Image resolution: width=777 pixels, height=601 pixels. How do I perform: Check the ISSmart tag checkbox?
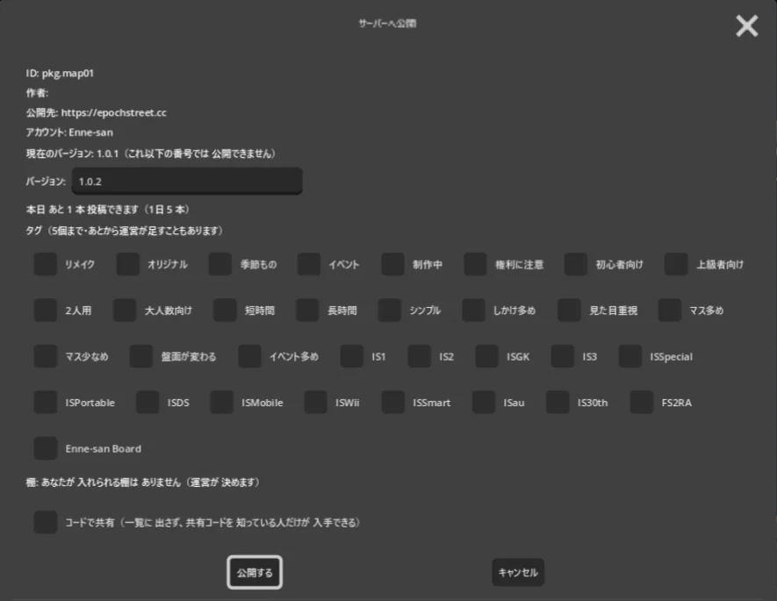coord(393,403)
